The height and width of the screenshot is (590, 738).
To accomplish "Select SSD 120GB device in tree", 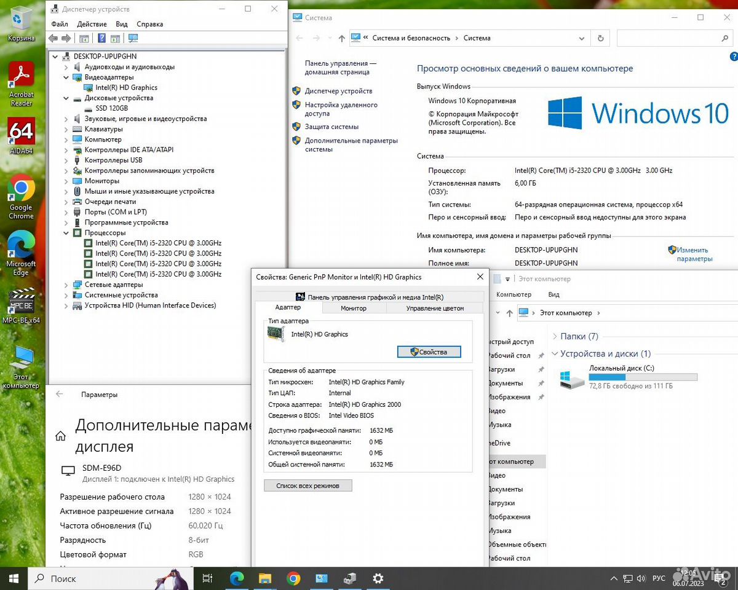I will point(111,109).
